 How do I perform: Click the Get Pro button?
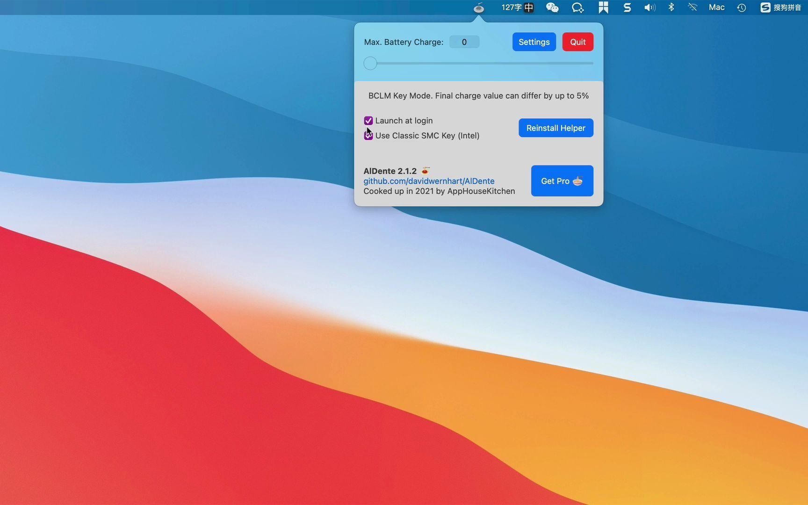click(562, 181)
